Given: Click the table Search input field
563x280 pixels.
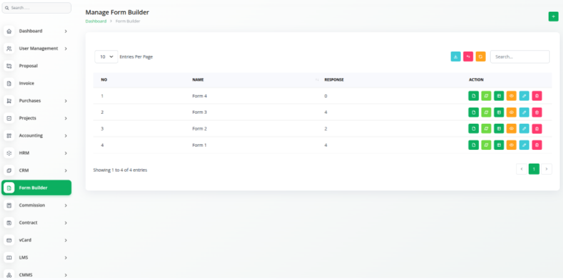Looking at the screenshot, I should [x=519, y=57].
